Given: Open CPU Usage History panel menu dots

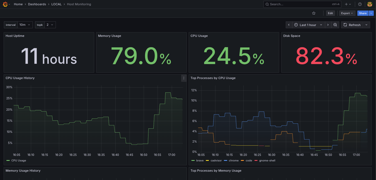Looking at the screenshot, I should click(x=184, y=78).
